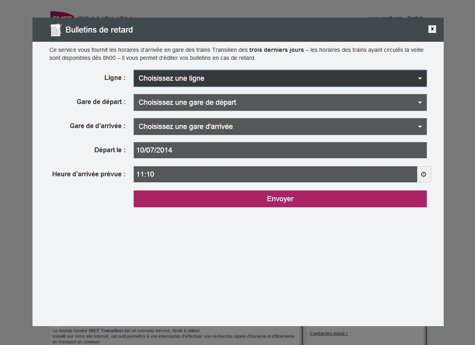Open the clock time picker icon
This screenshot has width=475, height=345.
(424, 174)
